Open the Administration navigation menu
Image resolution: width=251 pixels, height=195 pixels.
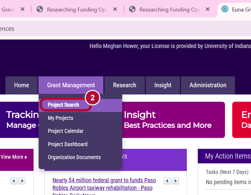pos(208,85)
